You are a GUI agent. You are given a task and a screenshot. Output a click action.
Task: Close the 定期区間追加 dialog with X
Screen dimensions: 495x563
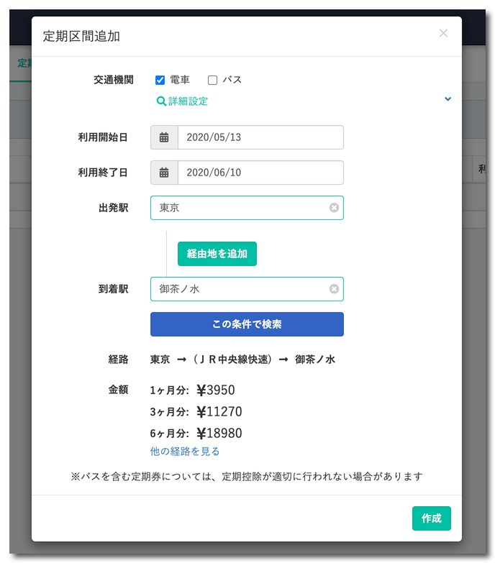(x=443, y=33)
